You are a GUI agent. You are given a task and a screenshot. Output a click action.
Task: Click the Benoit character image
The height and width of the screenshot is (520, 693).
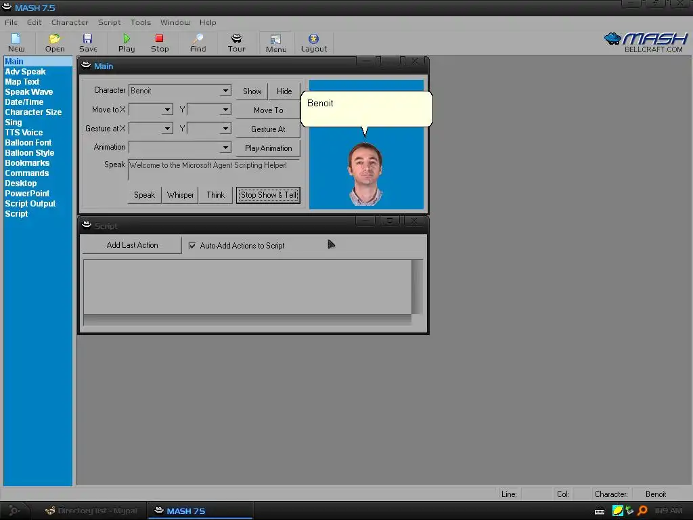coord(365,174)
